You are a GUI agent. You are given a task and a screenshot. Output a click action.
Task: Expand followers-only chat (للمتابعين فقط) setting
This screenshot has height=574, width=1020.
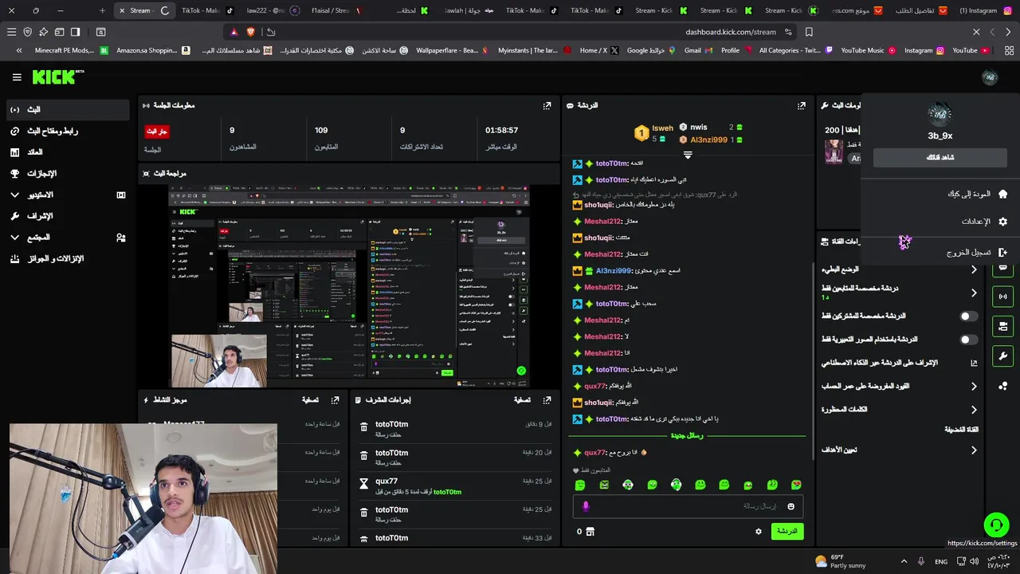tap(974, 293)
